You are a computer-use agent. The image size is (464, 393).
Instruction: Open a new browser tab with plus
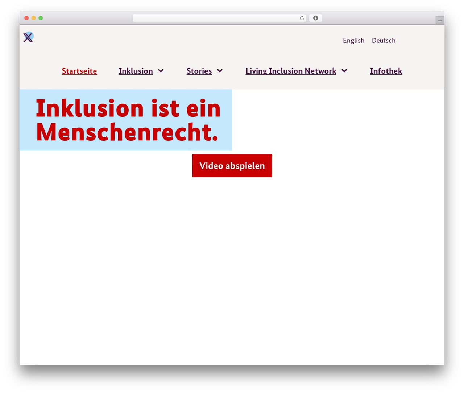coord(440,21)
